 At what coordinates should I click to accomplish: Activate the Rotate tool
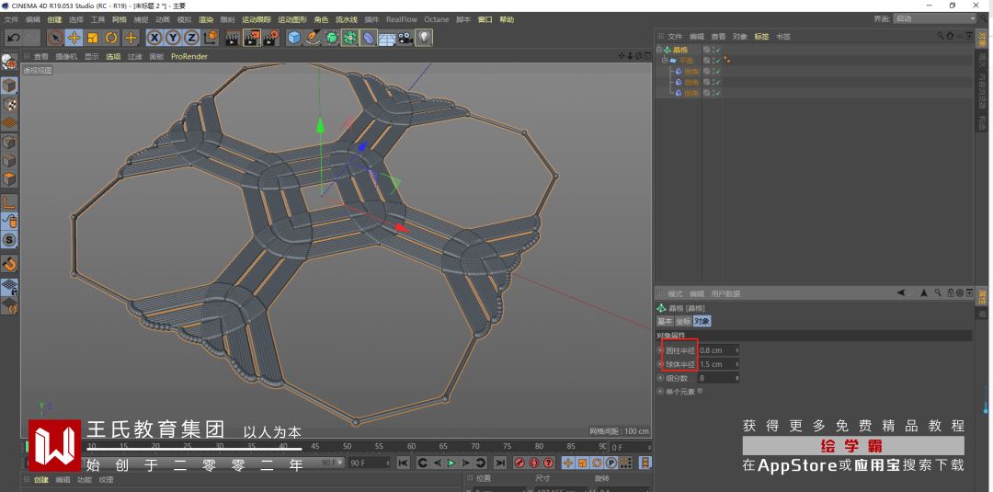[111, 38]
